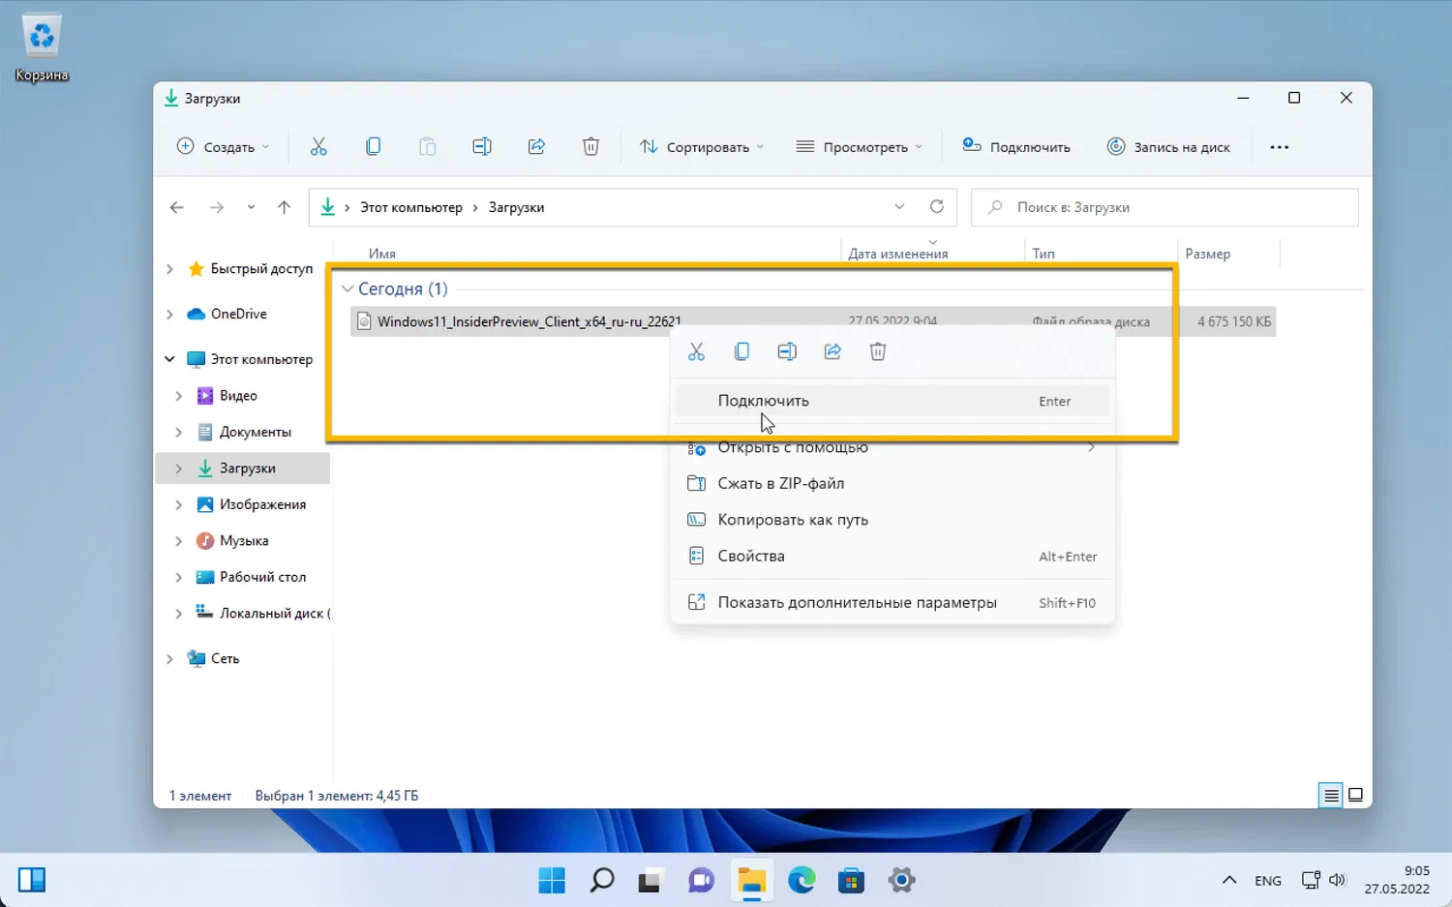This screenshot has width=1452, height=907.
Task: Collapse Этот компьютер in the navigation pane
Action: (170, 359)
